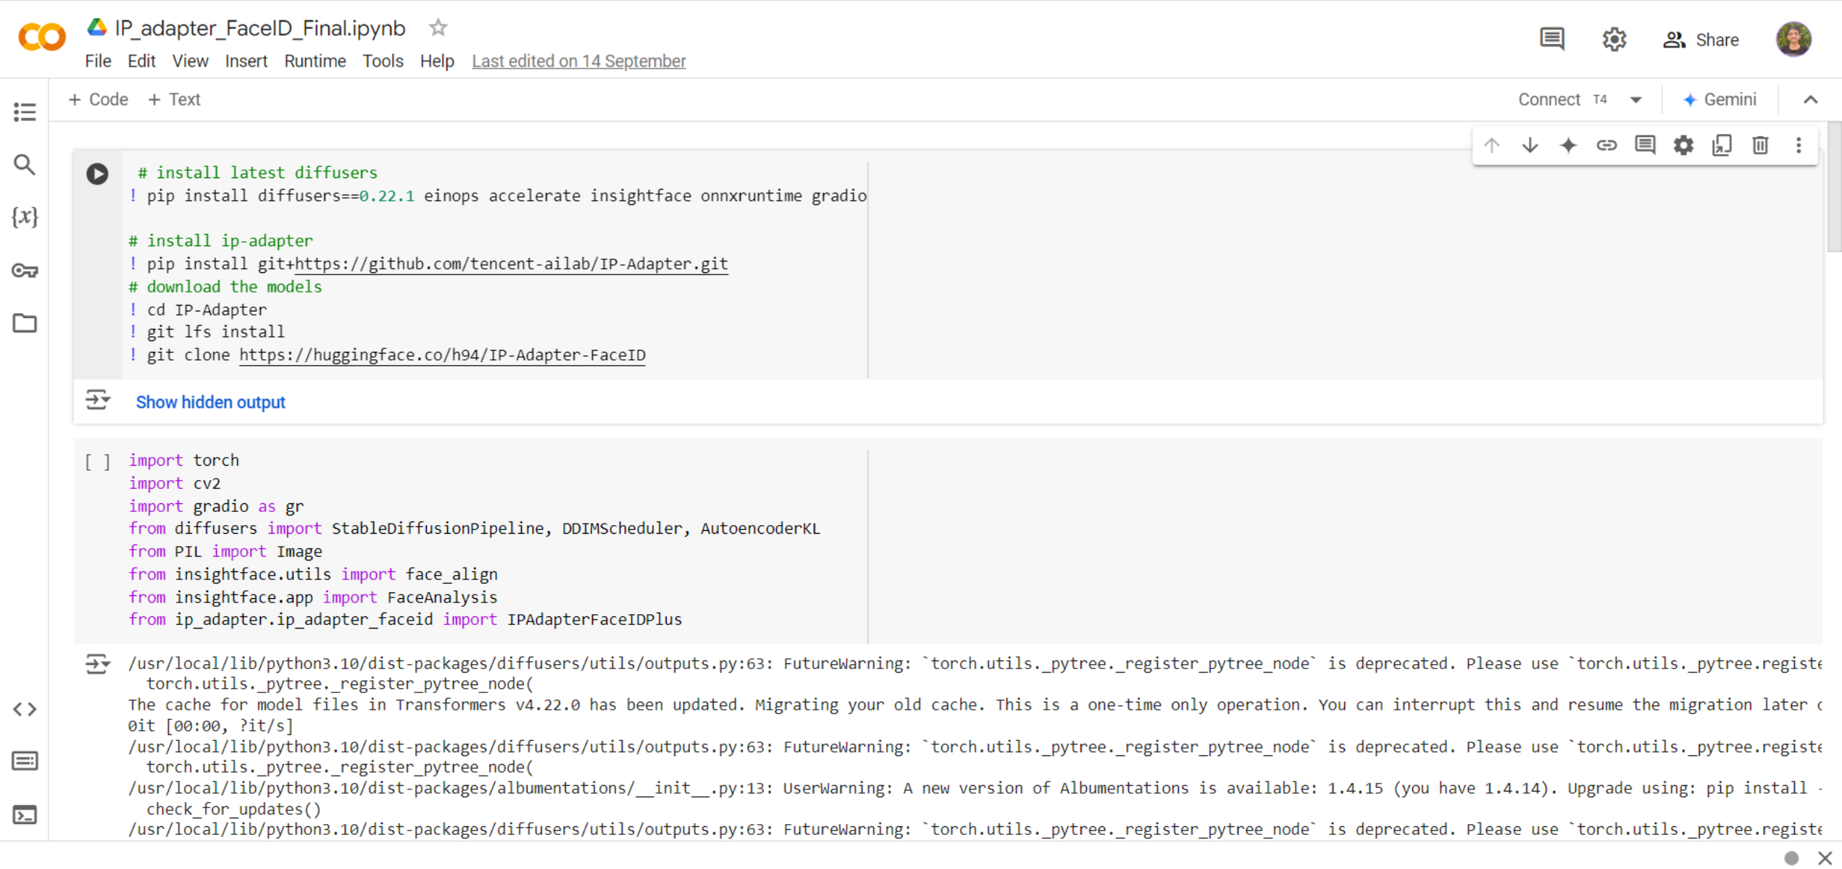
Task: Star the IP_adapter_FaceID_Final notebook
Action: (x=438, y=28)
